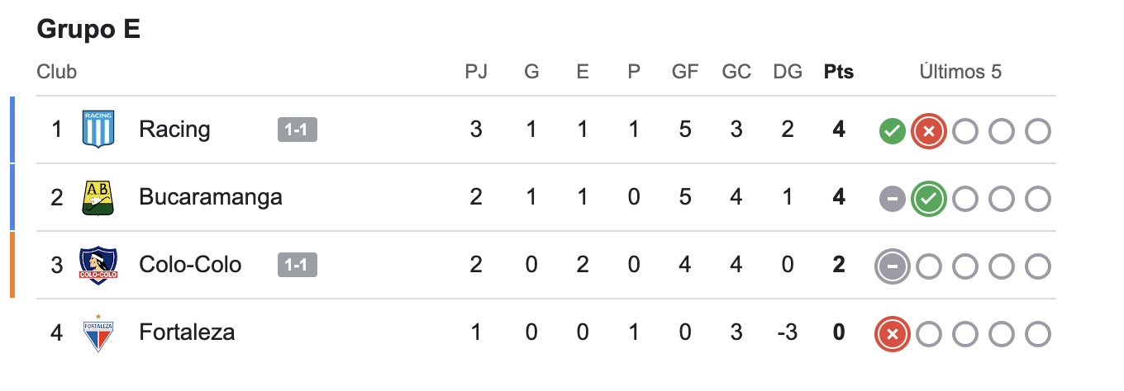Click the Grupo E heading
The width and height of the screenshot is (1124, 391).
pyautogui.click(x=88, y=30)
